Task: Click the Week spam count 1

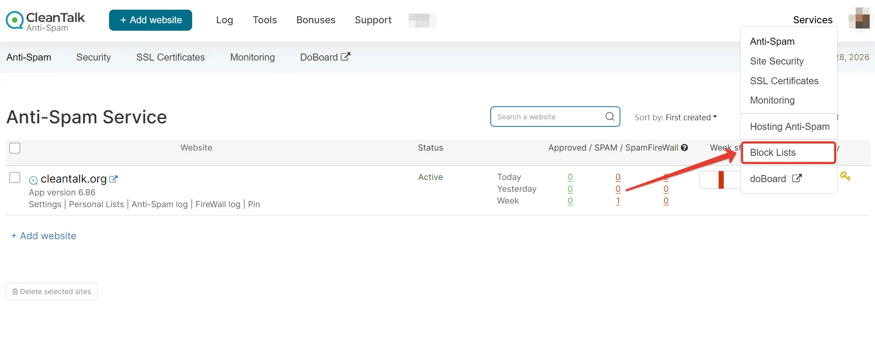Action: tap(618, 201)
